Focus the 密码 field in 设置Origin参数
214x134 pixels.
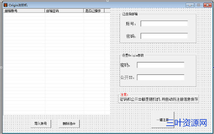click(x=161, y=65)
